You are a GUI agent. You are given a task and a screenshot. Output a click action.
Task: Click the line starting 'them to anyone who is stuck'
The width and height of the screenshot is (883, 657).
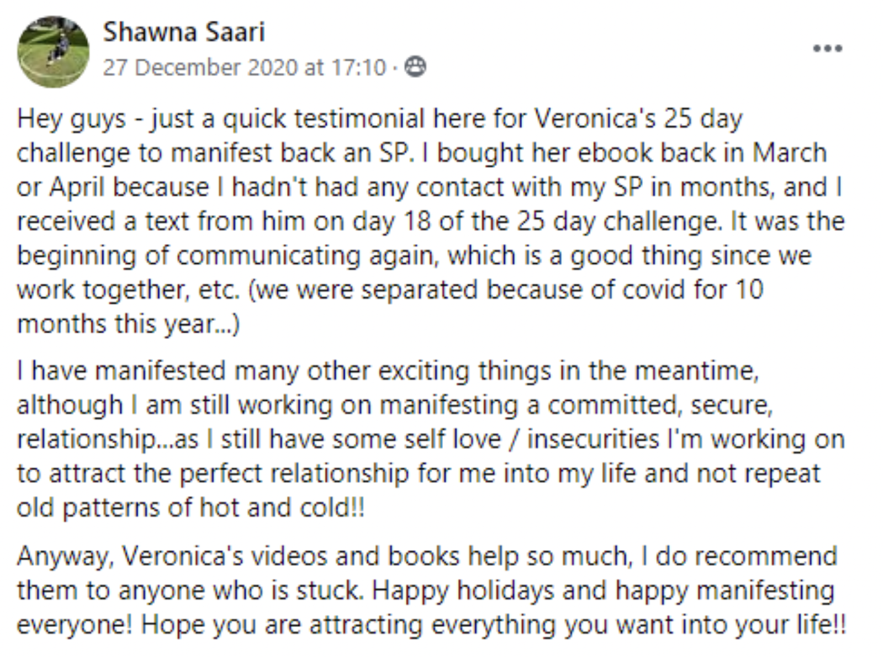pos(425,591)
